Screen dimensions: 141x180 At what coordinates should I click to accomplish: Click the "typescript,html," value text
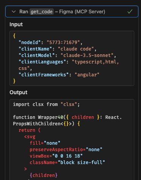(x=96, y=62)
